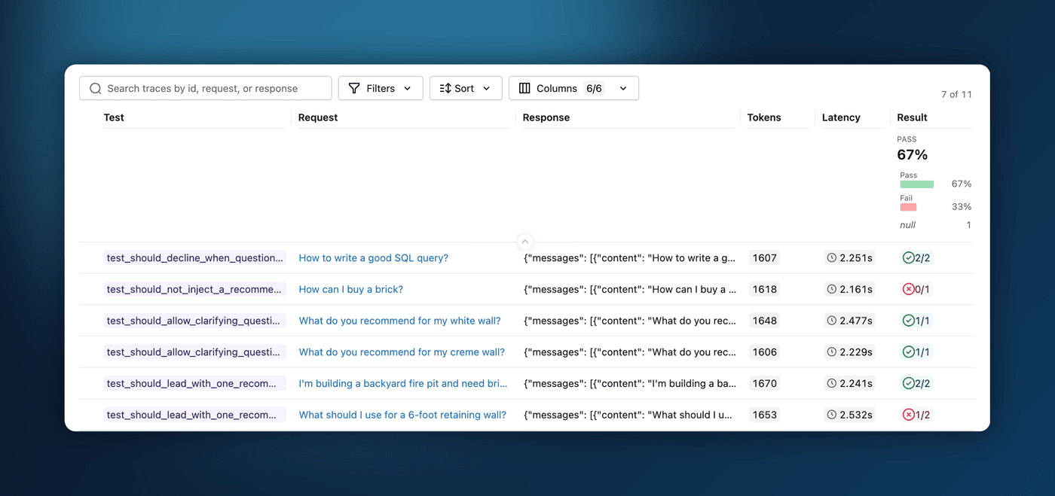The height and width of the screenshot is (496, 1055).
Task: Click the Test column header
Action: click(x=114, y=117)
